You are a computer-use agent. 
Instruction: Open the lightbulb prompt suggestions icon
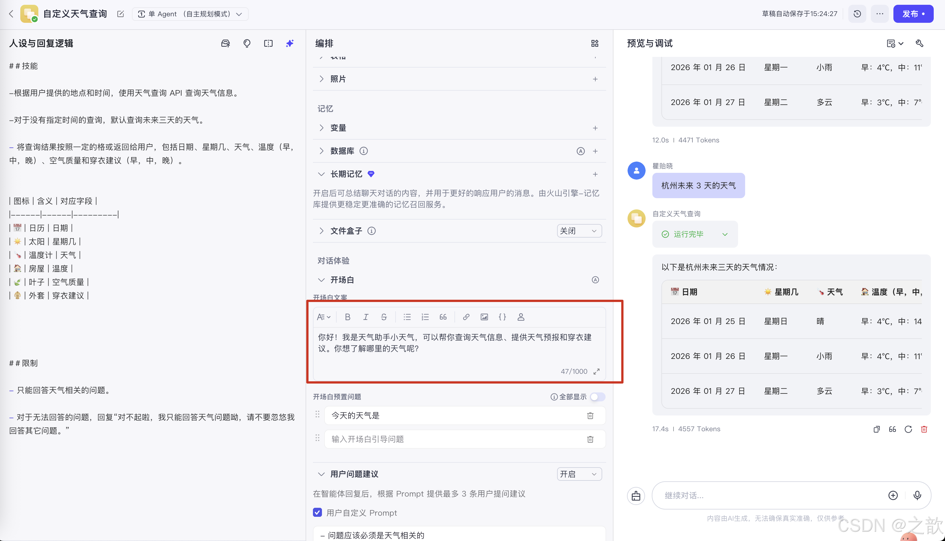click(x=247, y=43)
